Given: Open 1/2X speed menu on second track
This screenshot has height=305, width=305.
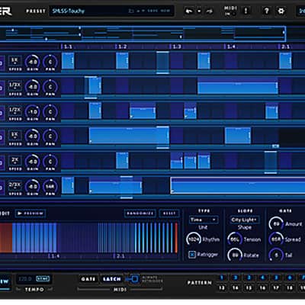Looking at the screenshot, I should (x=15, y=85).
